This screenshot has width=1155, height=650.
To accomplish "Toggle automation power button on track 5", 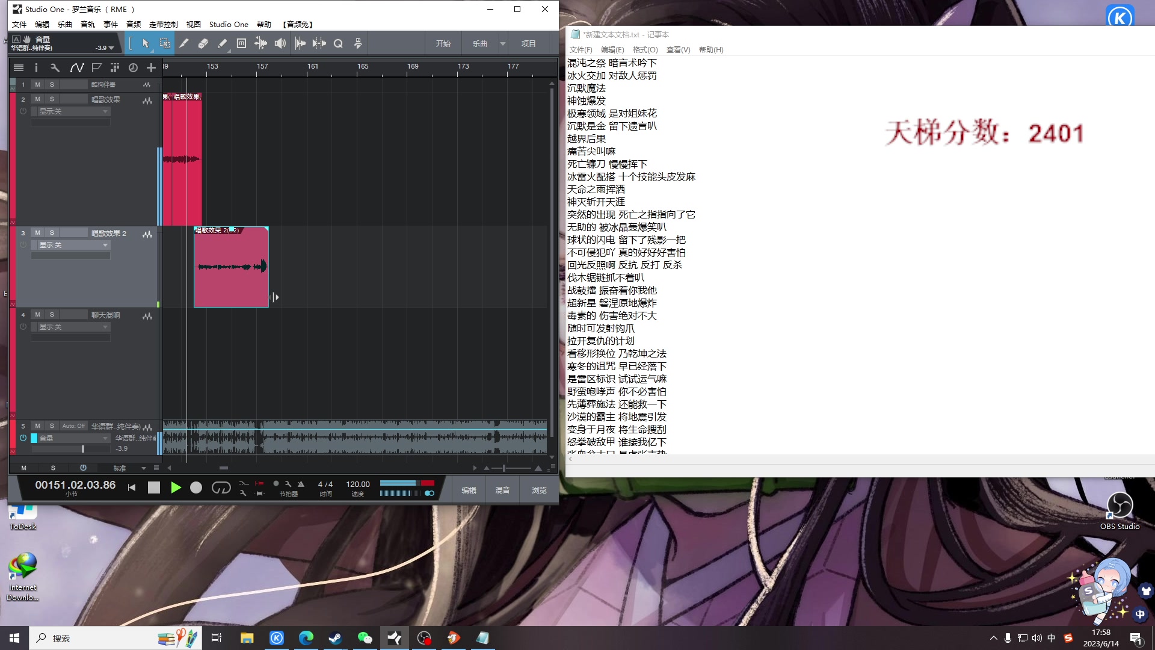I will [23, 438].
